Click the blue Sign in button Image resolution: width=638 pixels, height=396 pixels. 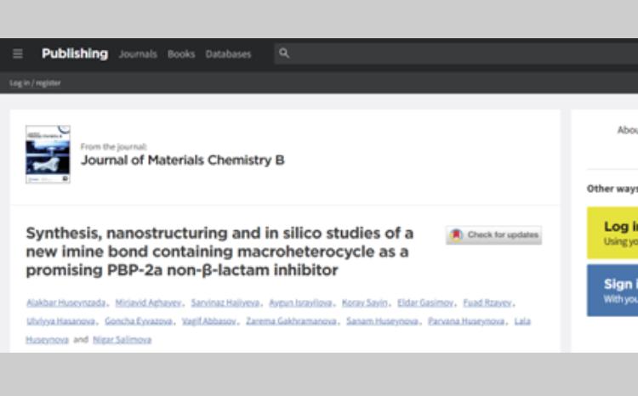[x=612, y=291]
